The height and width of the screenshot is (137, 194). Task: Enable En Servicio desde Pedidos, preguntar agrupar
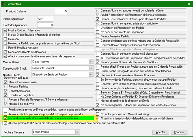point(98,79)
